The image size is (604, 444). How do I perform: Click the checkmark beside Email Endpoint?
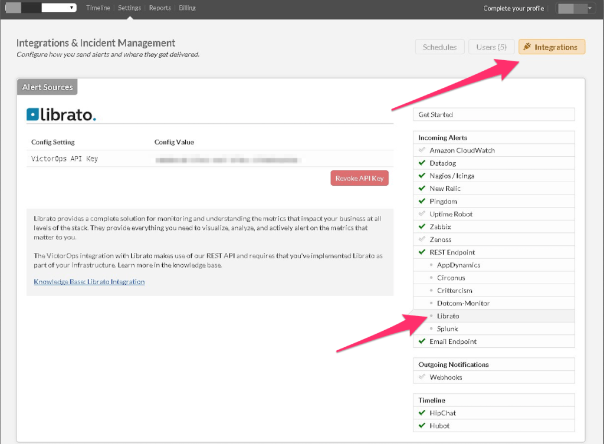tap(422, 341)
